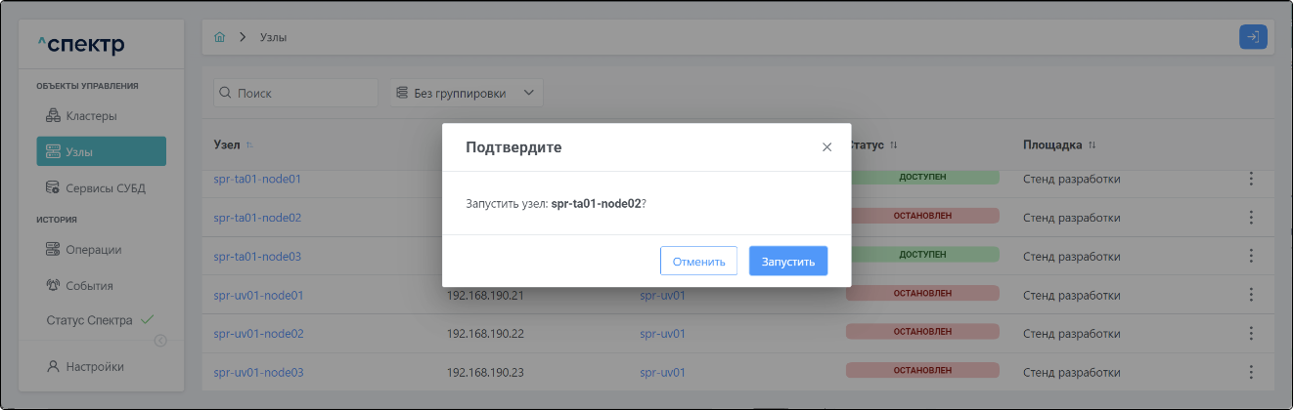Click the Запустить button
The image size is (1294, 410).
[787, 262]
